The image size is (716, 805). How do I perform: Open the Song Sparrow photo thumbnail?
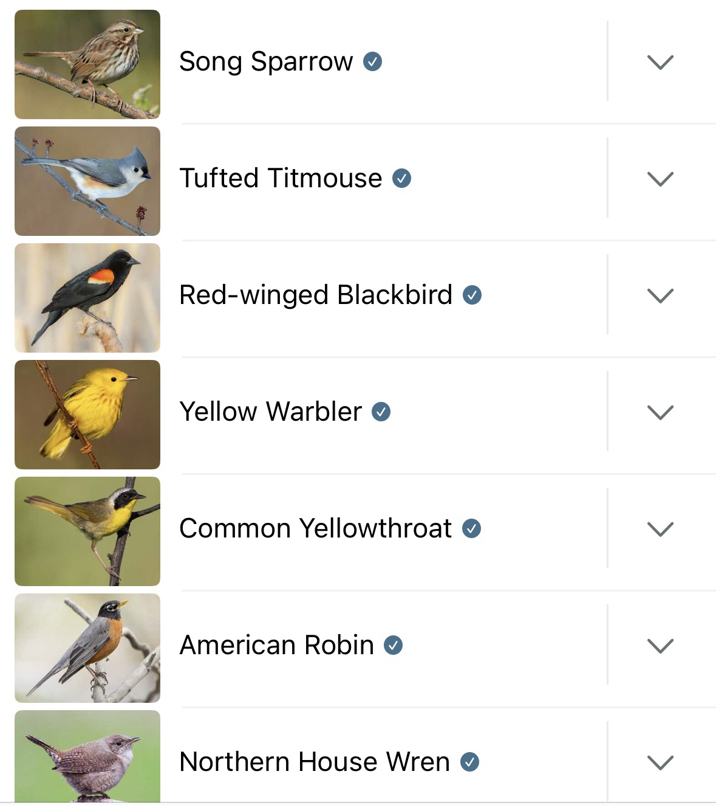(x=87, y=64)
